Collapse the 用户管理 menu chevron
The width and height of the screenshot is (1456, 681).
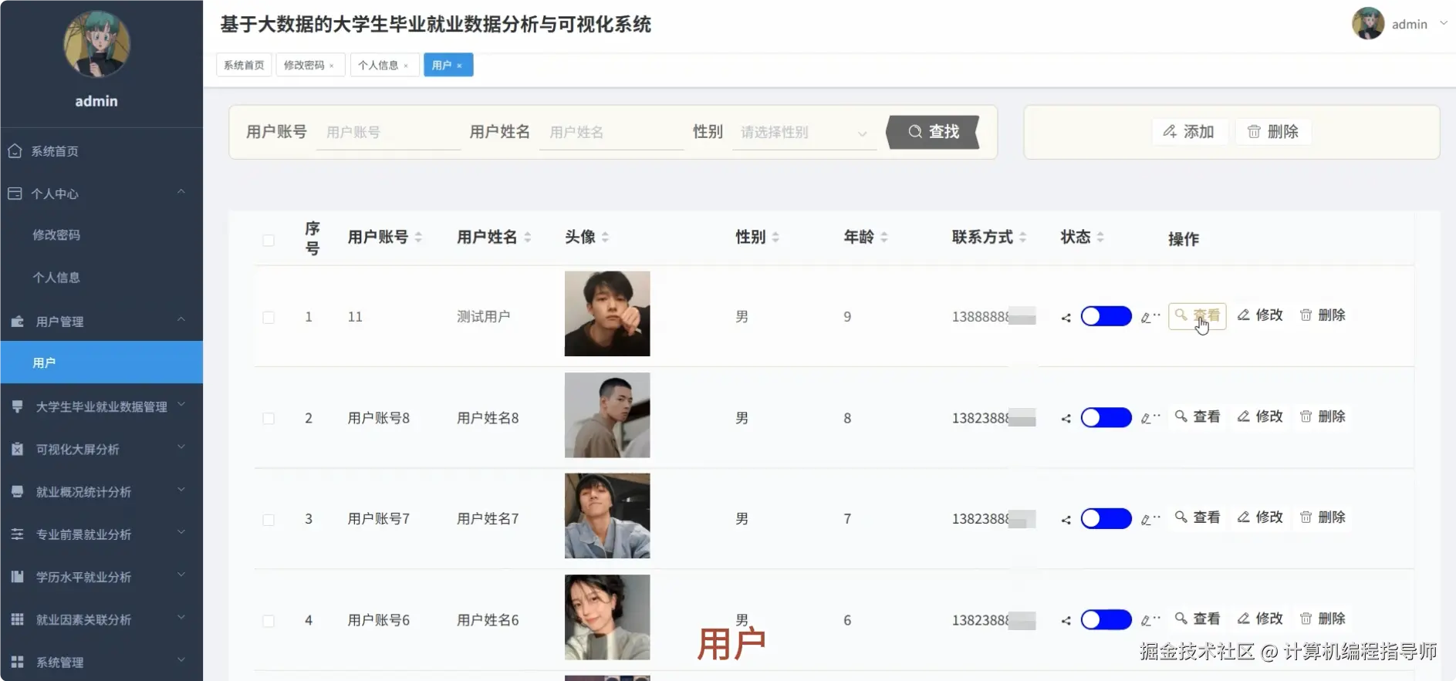tap(181, 319)
